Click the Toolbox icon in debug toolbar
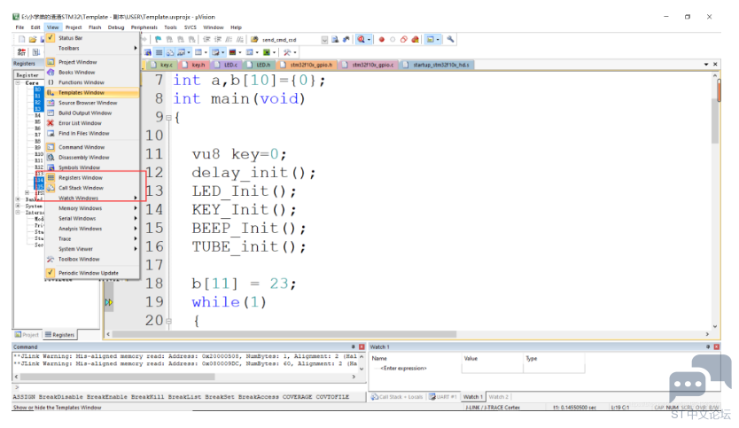Screen dimensions: 739x428 coord(287,52)
